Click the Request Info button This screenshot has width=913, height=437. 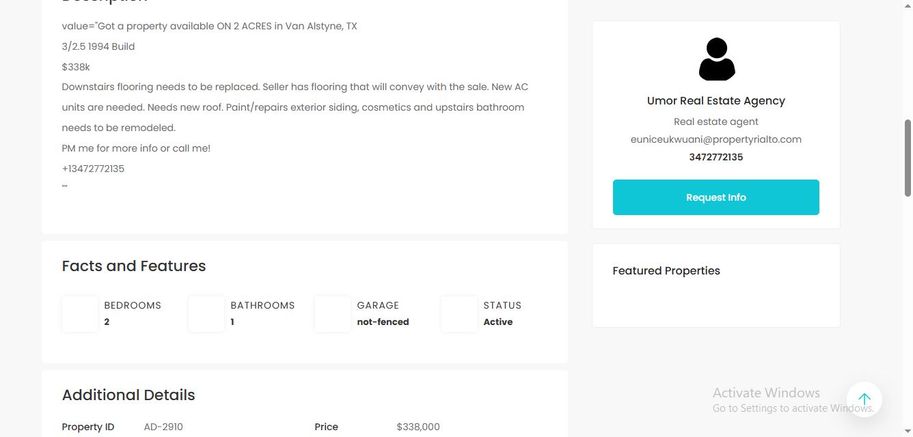pyautogui.click(x=716, y=197)
